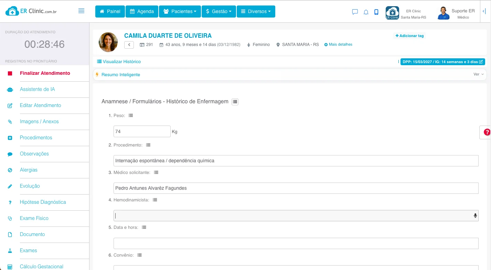This screenshot has height=270, width=491.
Task: Open Visualizar Histórico link
Action: [x=119, y=62]
